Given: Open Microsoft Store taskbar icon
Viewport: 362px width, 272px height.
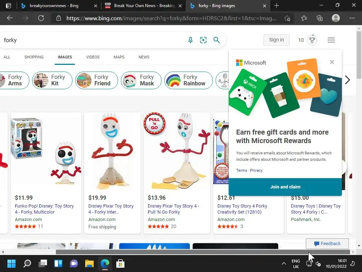Looking at the screenshot, I should click(120, 263).
